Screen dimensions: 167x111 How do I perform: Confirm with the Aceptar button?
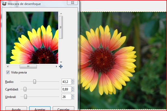40,109
